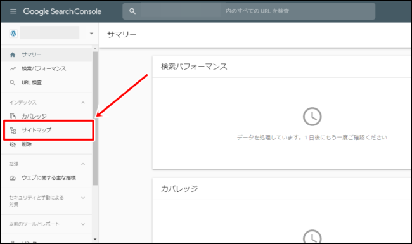Image resolution: width=412 pixels, height=244 pixels.
Task: Click the crossed-eye removal icon
Action: (13, 144)
